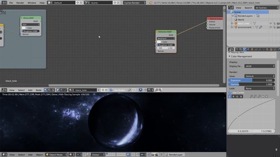Select texture nodes tree type icon
This screenshot has width=280, height=157.
coord(53,90)
